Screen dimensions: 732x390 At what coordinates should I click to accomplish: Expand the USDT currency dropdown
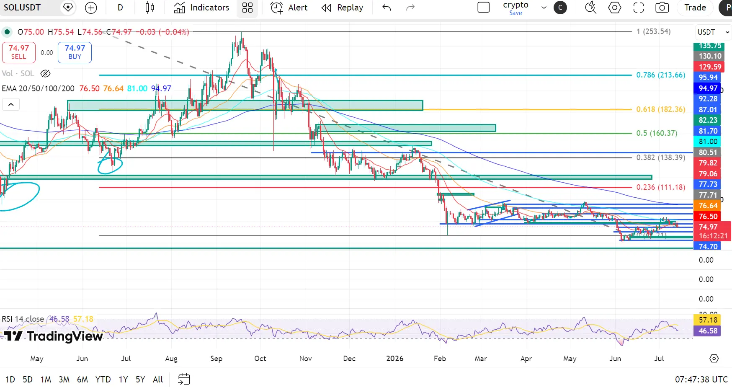tap(714, 32)
